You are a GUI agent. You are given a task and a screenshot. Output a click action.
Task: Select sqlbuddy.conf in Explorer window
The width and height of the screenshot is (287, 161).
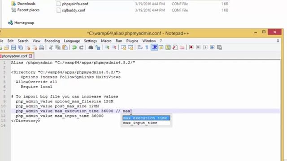point(74,10)
